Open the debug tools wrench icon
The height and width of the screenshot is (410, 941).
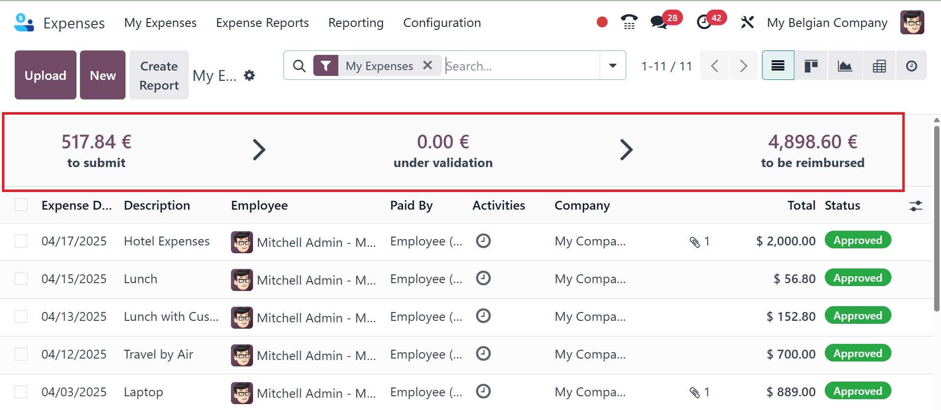click(747, 23)
